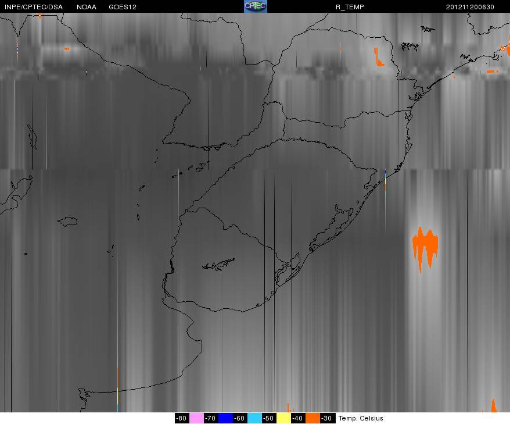Click the GOES12 satellite label
Viewport: 510px width, 424px height.
pyautogui.click(x=123, y=7)
